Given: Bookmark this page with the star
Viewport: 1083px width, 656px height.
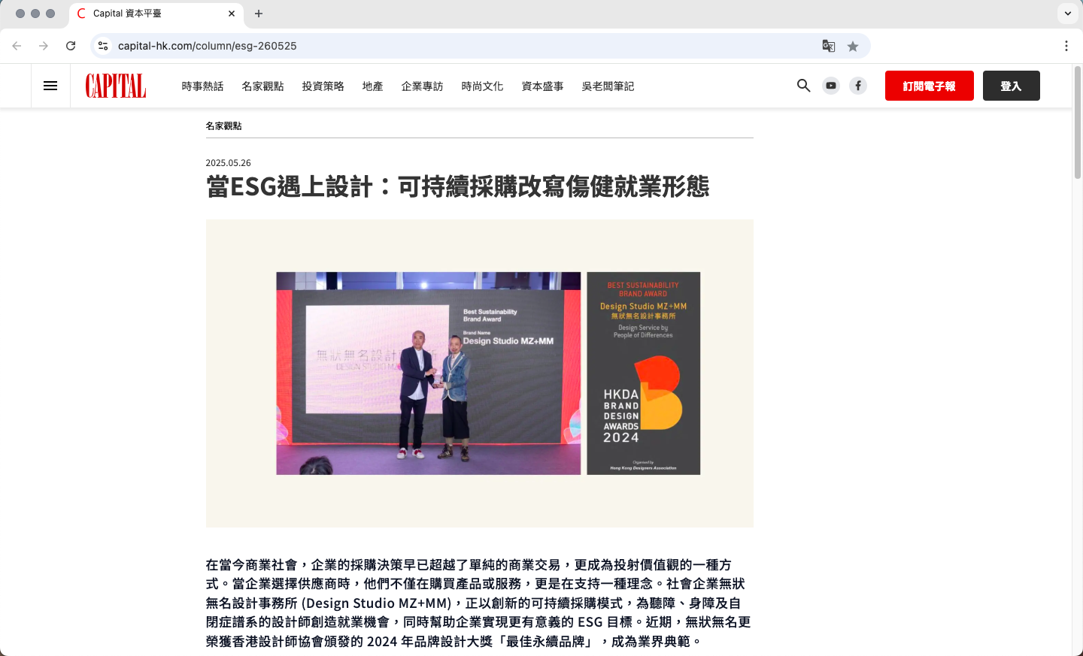Looking at the screenshot, I should click(x=853, y=46).
